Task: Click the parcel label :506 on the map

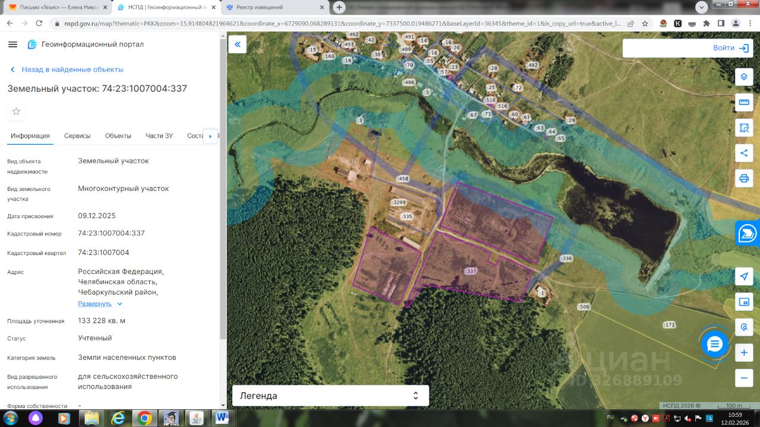Action: click(584, 307)
